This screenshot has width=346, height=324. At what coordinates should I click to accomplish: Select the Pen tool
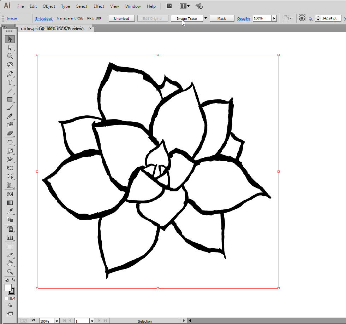(10, 74)
